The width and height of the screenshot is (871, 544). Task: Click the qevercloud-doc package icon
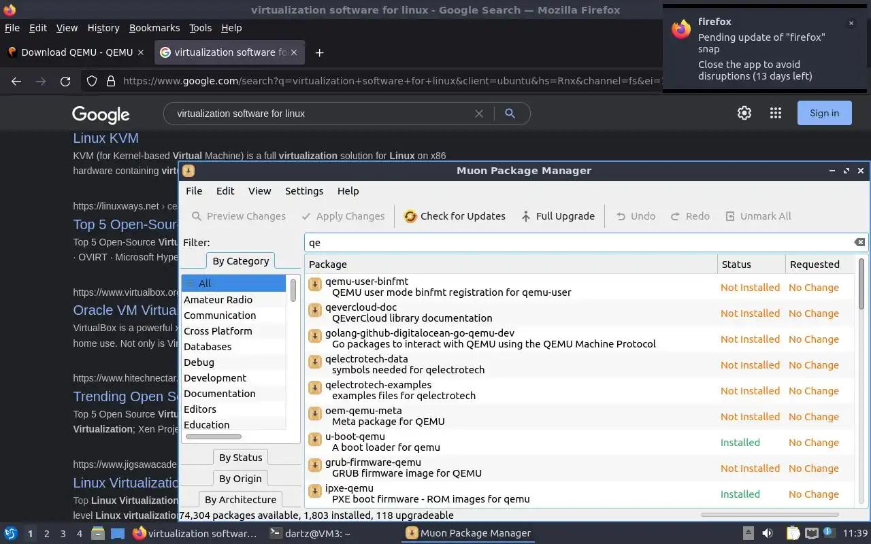pos(315,310)
